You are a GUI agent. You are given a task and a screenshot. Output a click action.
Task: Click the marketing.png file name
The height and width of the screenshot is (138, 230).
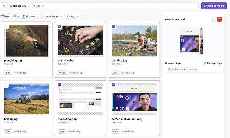pyautogui.click(x=67, y=119)
